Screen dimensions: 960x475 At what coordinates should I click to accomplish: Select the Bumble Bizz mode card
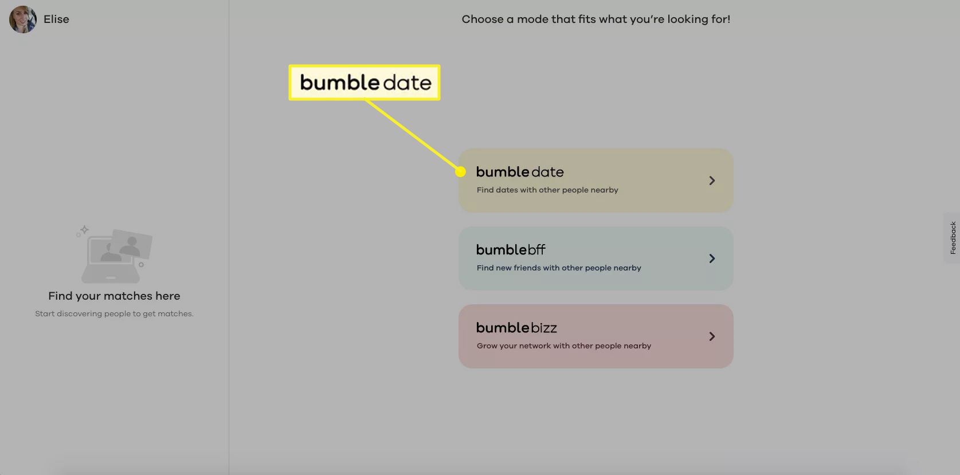(x=595, y=336)
